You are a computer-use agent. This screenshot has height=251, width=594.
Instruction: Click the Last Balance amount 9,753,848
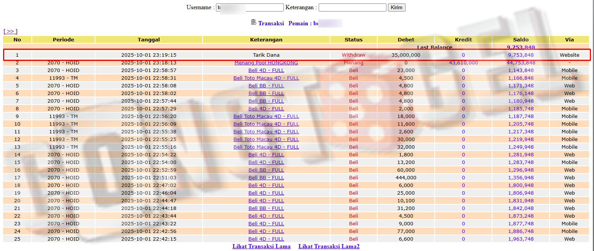tap(520, 48)
